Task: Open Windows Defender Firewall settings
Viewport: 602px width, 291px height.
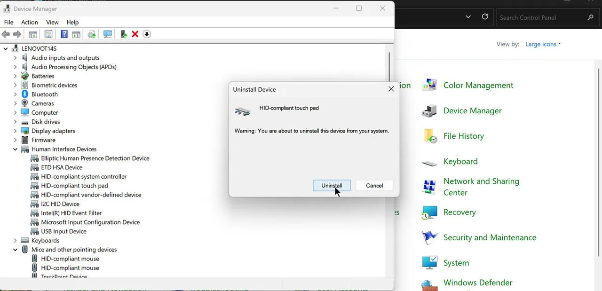Action: pos(477,283)
